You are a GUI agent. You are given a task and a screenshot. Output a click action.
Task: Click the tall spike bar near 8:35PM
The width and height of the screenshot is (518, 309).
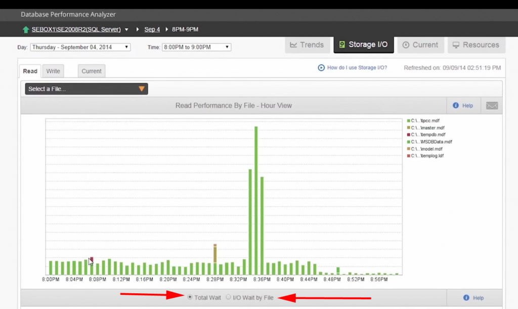(255, 197)
